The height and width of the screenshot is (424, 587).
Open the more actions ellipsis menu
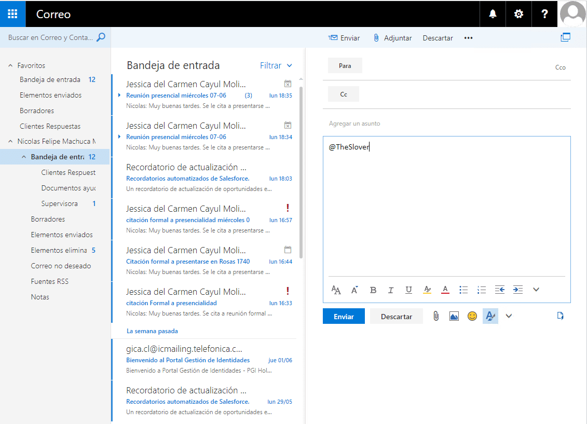click(468, 38)
